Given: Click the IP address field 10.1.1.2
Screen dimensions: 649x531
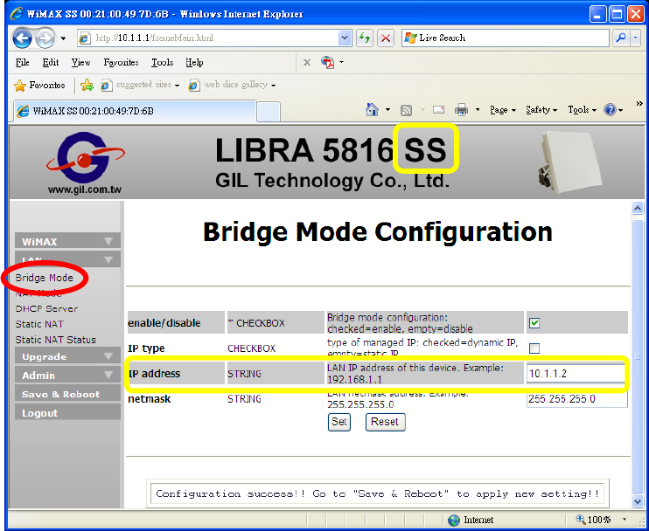Looking at the screenshot, I should [x=576, y=374].
